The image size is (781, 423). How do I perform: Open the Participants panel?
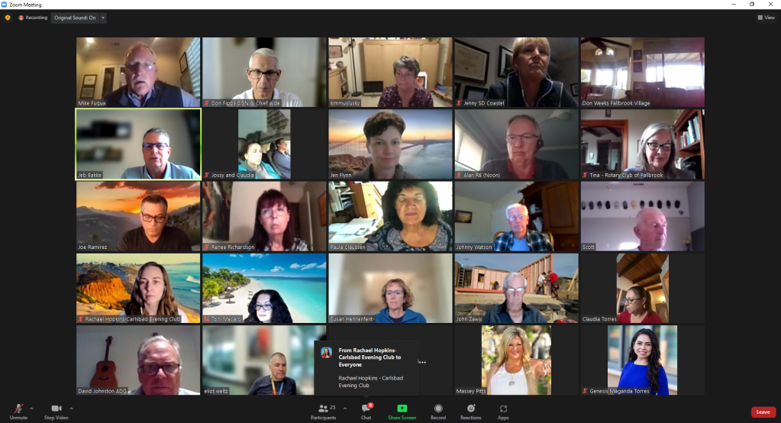click(324, 412)
